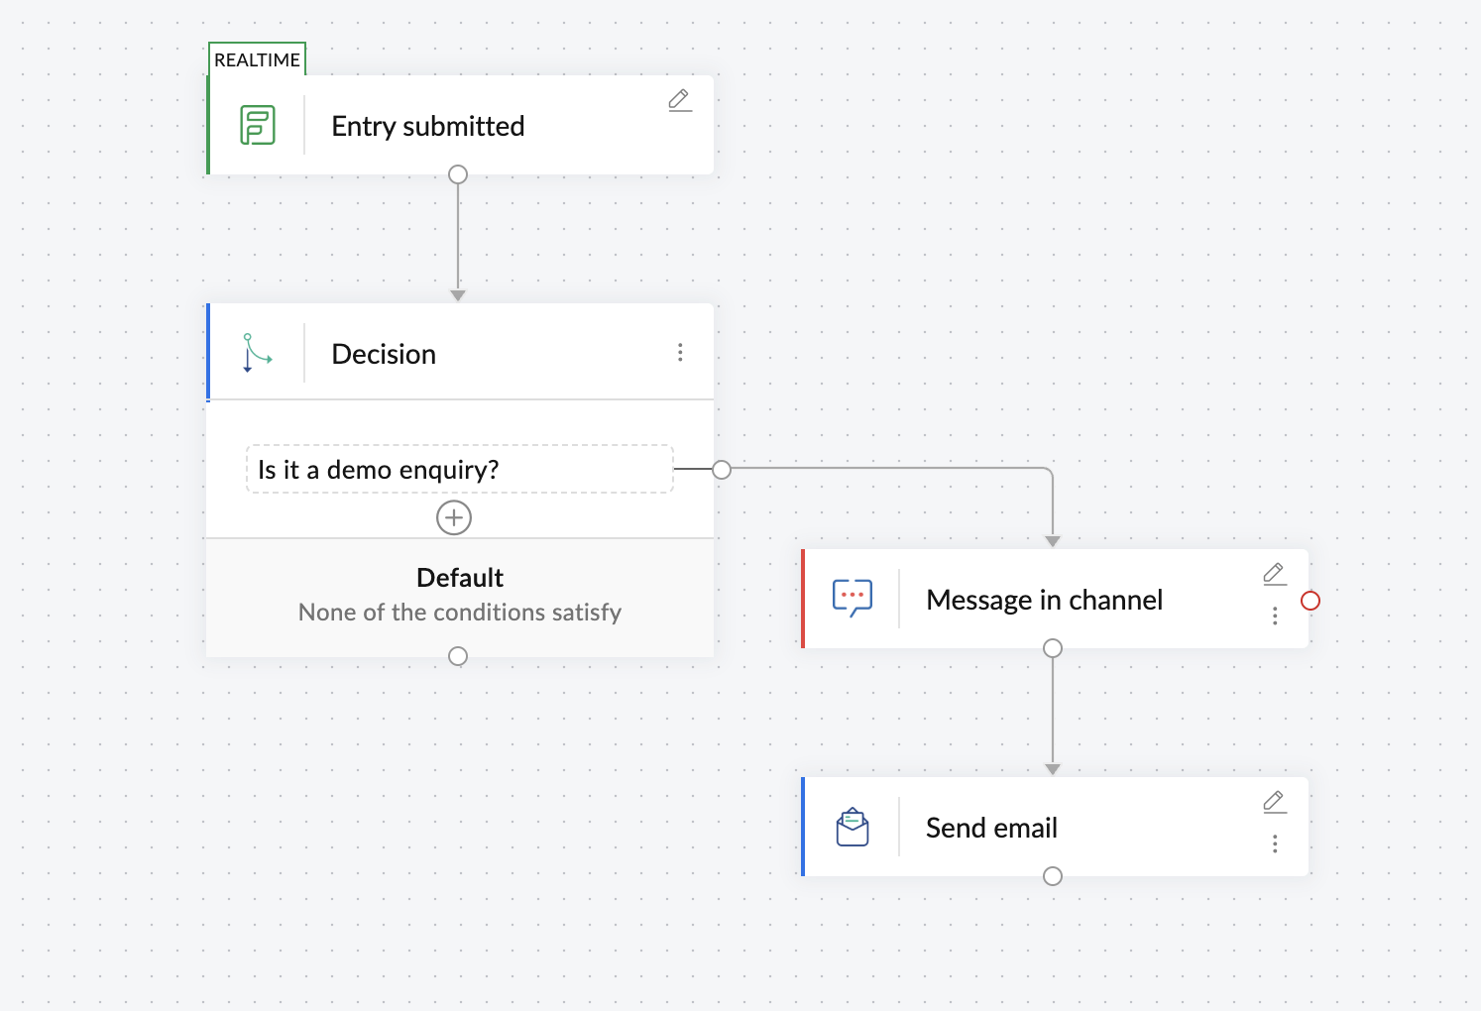Click the output connector below Send email
Viewport: 1481px width, 1011px height.
(x=1053, y=876)
